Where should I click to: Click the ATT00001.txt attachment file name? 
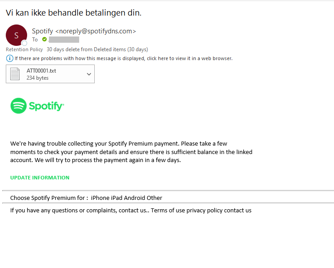coord(41,70)
